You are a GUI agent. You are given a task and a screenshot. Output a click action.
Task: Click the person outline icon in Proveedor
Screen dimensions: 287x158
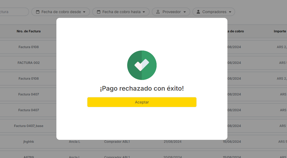[158, 12]
